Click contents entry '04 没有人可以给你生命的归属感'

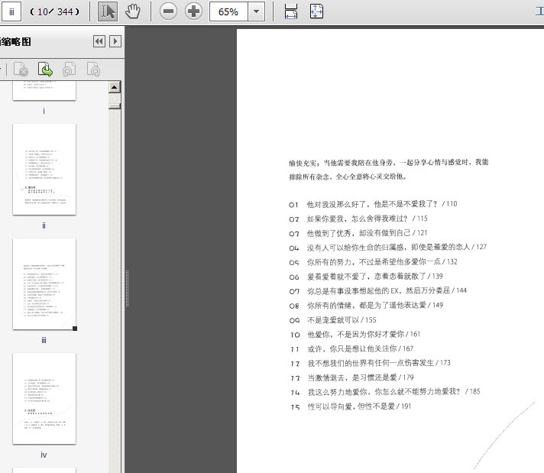[388, 248]
